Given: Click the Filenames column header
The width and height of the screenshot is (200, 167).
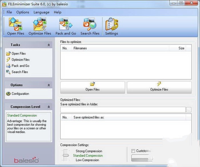Looking at the screenshot, I should [120, 48].
